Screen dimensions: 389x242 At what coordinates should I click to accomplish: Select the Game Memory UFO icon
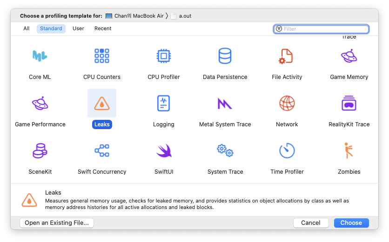(x=349, y=56)
